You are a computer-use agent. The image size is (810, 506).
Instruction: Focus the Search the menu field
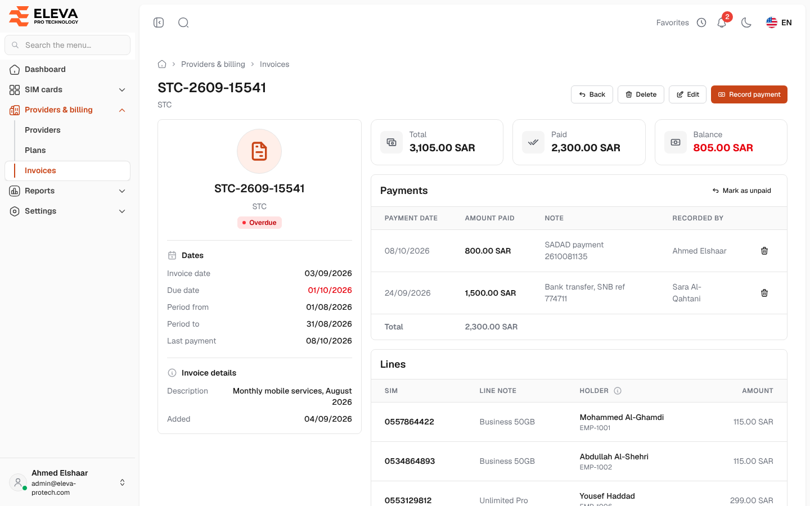(x=67, y=45)
